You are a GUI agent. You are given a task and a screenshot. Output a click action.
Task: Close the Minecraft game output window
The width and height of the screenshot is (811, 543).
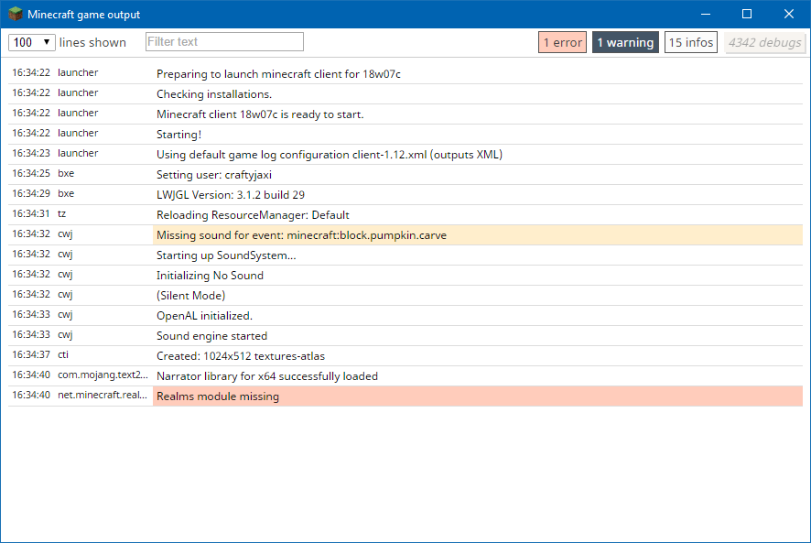[x=789, y=15]
